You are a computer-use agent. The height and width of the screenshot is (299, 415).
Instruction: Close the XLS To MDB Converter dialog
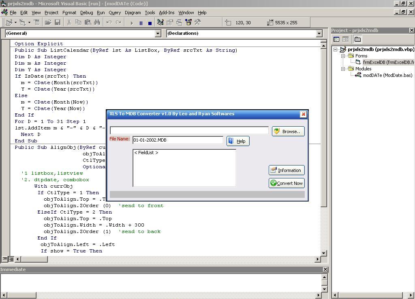(x=303, y=114)
